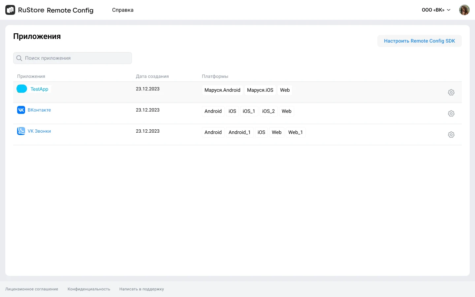The image size is (475, 297).
Task: Click the Дата создания column header
Action: pyautogui.click(x=152, y=76)
